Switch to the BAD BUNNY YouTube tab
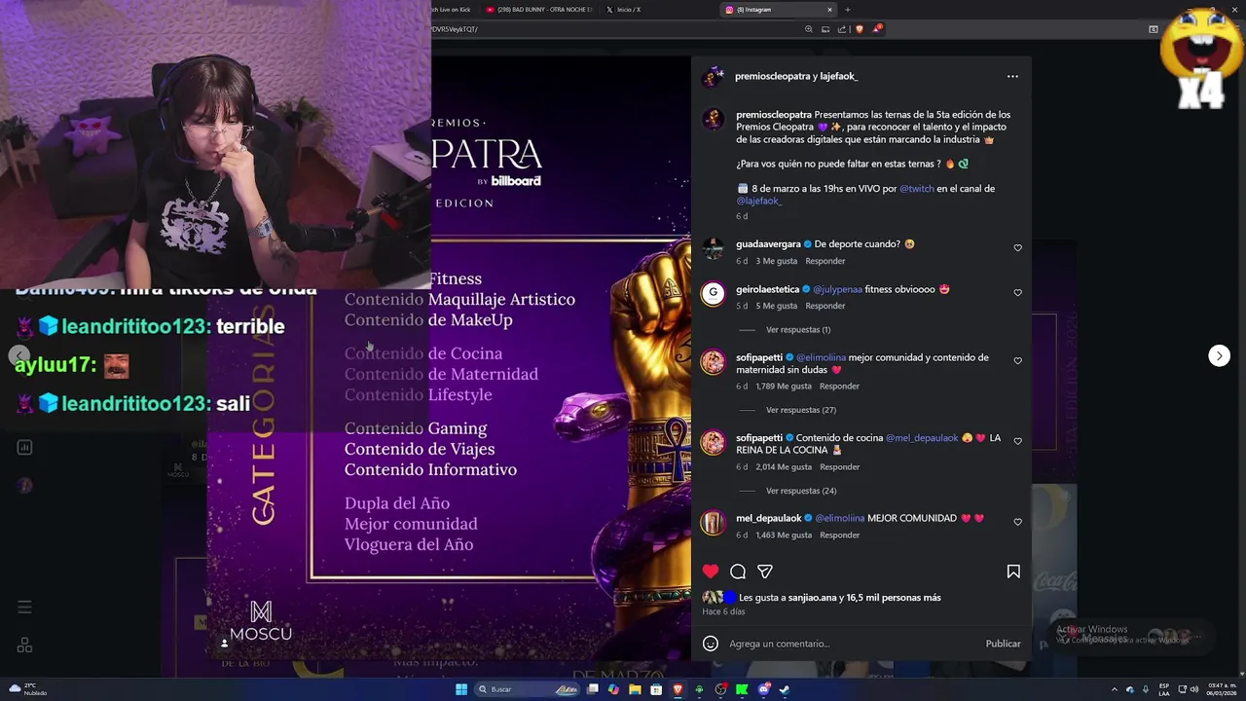 [538, 10]
